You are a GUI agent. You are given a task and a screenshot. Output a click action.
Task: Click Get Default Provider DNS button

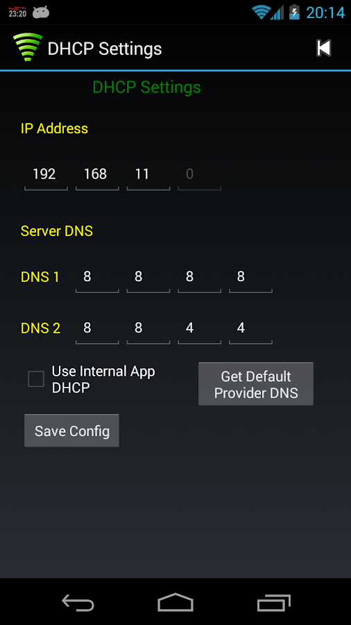click(256, 384)
